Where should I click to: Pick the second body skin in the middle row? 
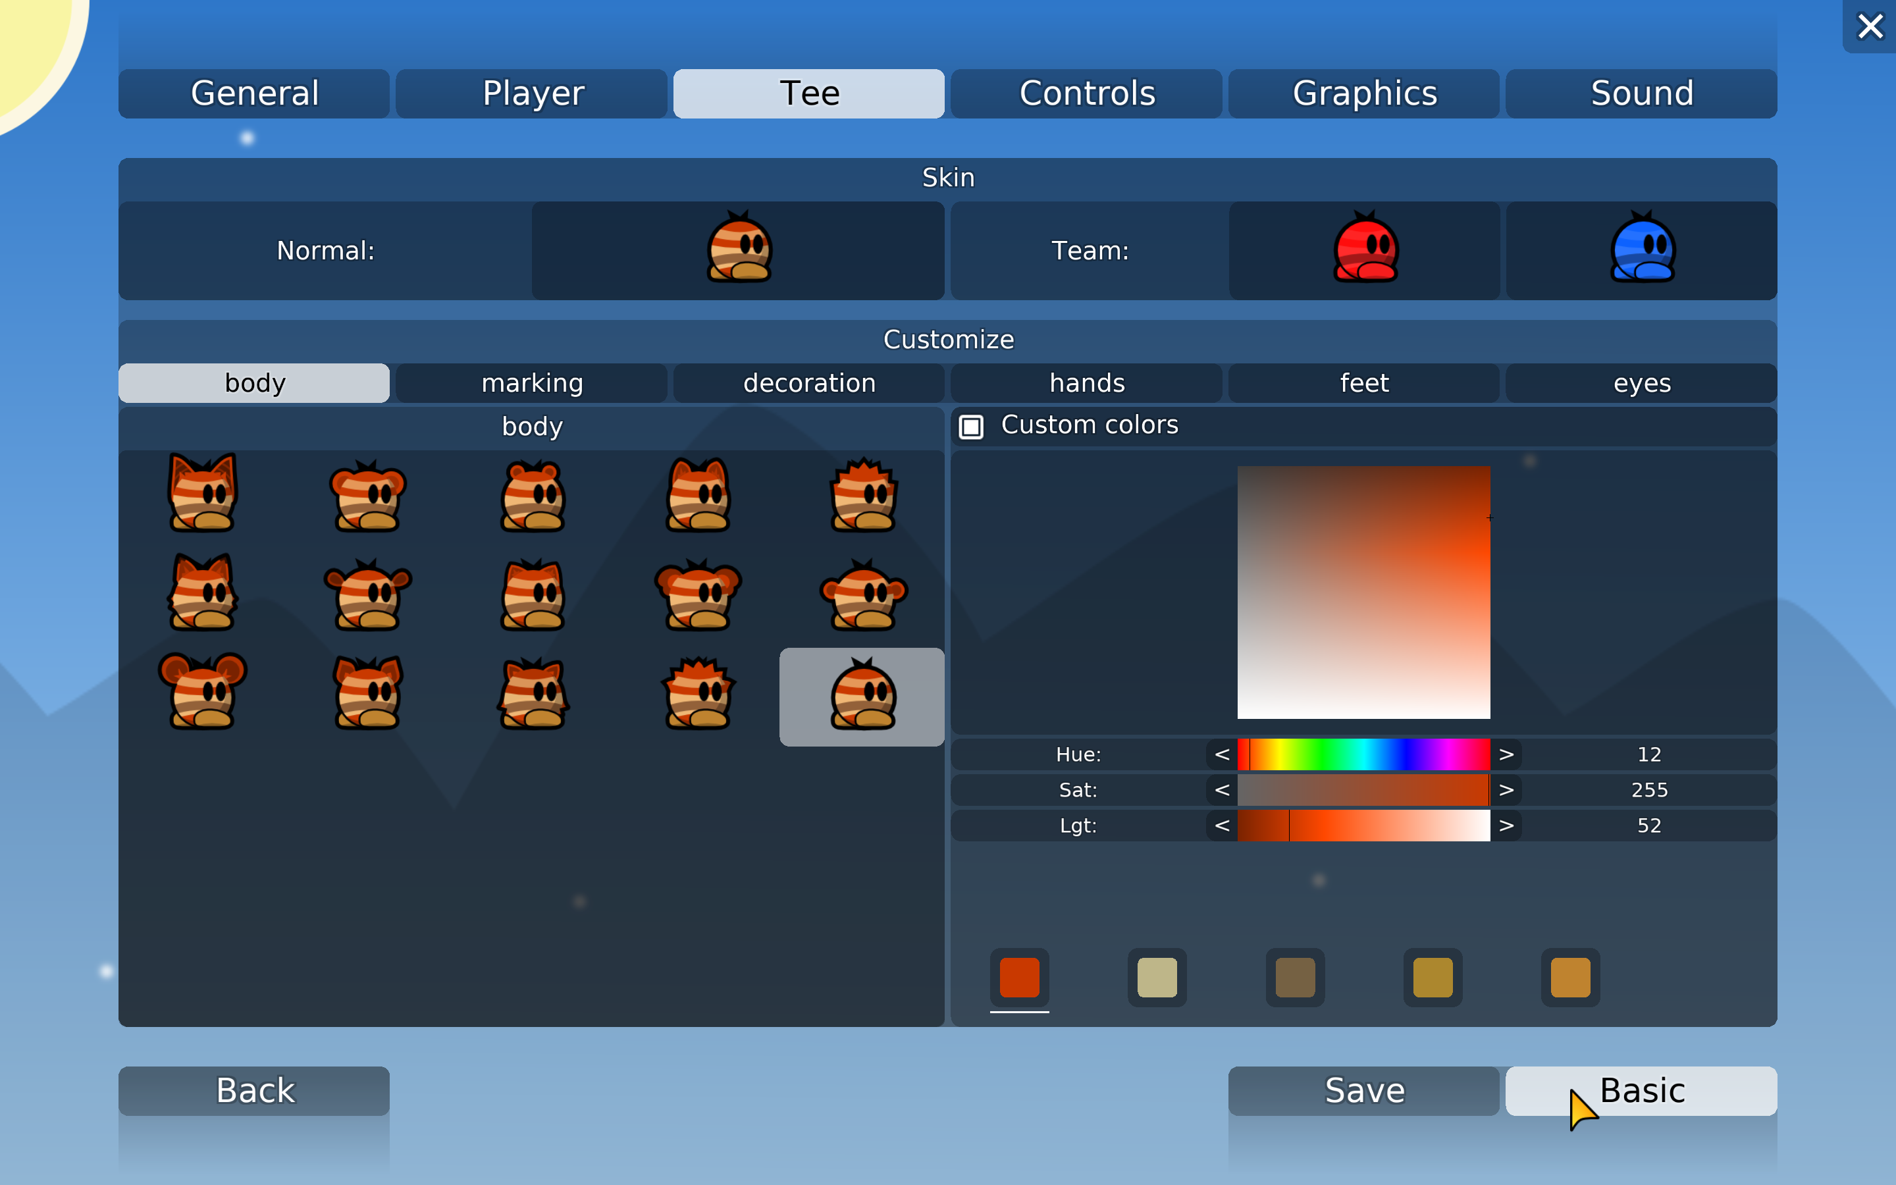tap(367, 595)
